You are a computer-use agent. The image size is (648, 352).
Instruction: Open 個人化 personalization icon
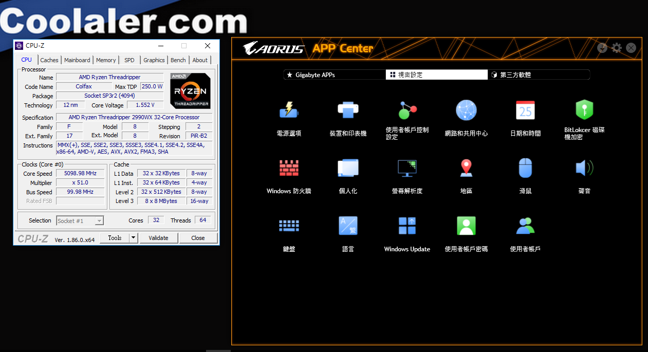coord(348,168)
